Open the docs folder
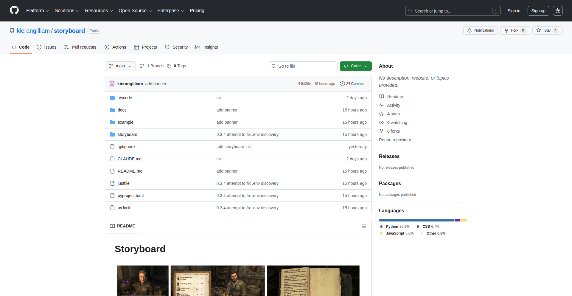The image size is (572, 296). click(x=122, y=110)
